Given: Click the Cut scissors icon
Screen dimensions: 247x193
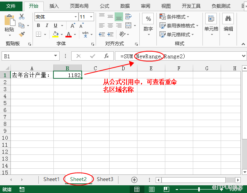Looking at the screenshot, I should [x=22, y=17].
